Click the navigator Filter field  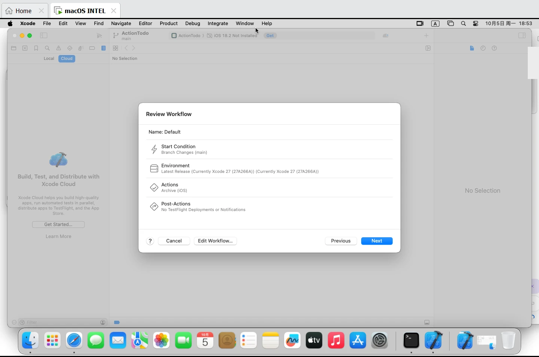click(62, 322)
